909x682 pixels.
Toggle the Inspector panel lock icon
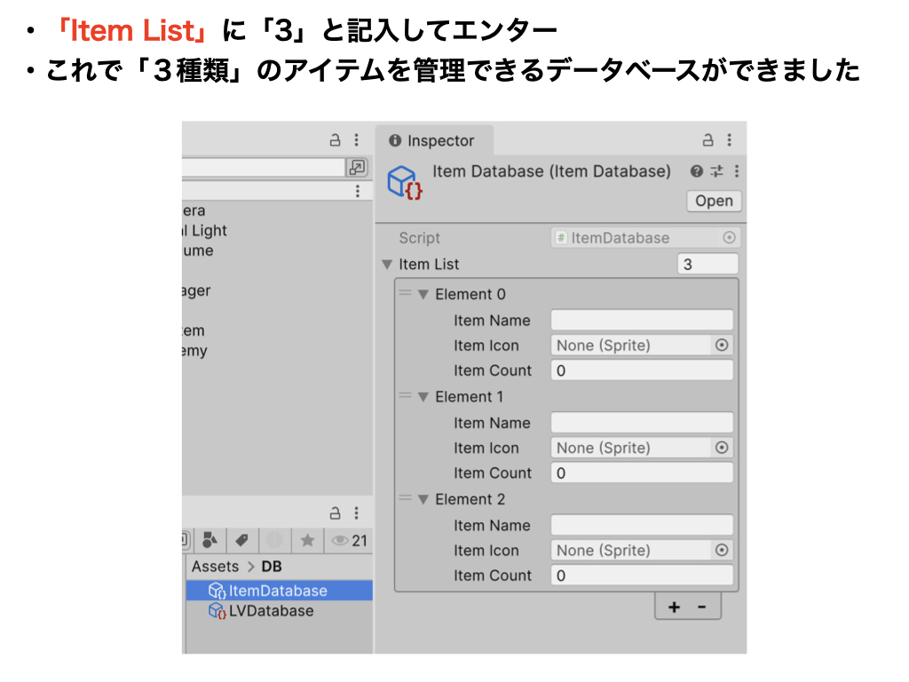[707, 139]
